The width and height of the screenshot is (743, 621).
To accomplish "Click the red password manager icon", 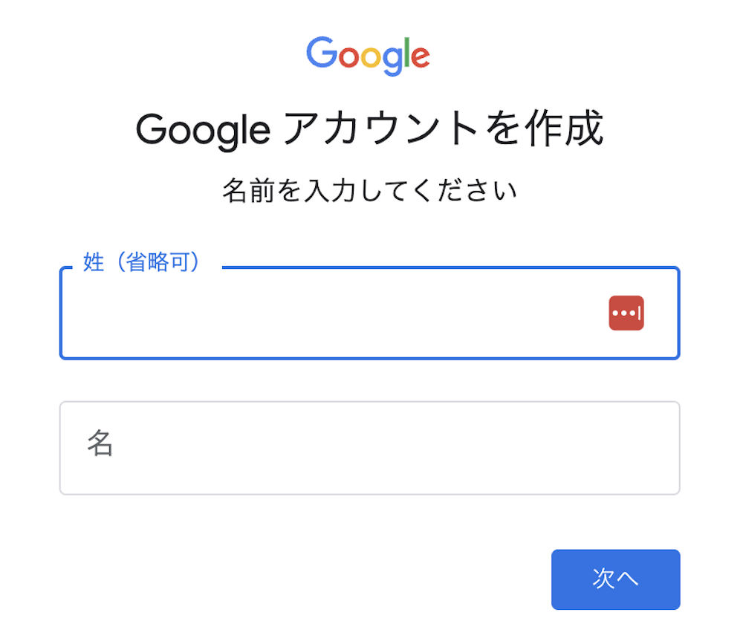I will click(x=626, y=313).
